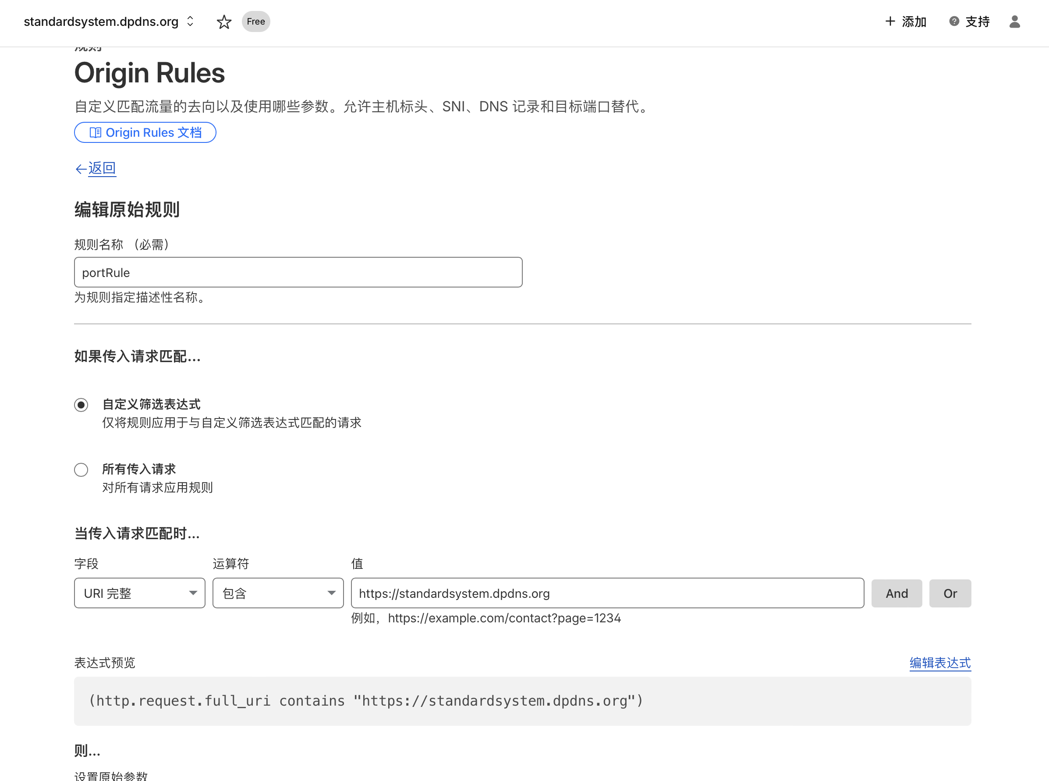Viewport: 1049px width, 781px height.
Task: Click the plus icon for 添加
Action: [x=890, y=21]
